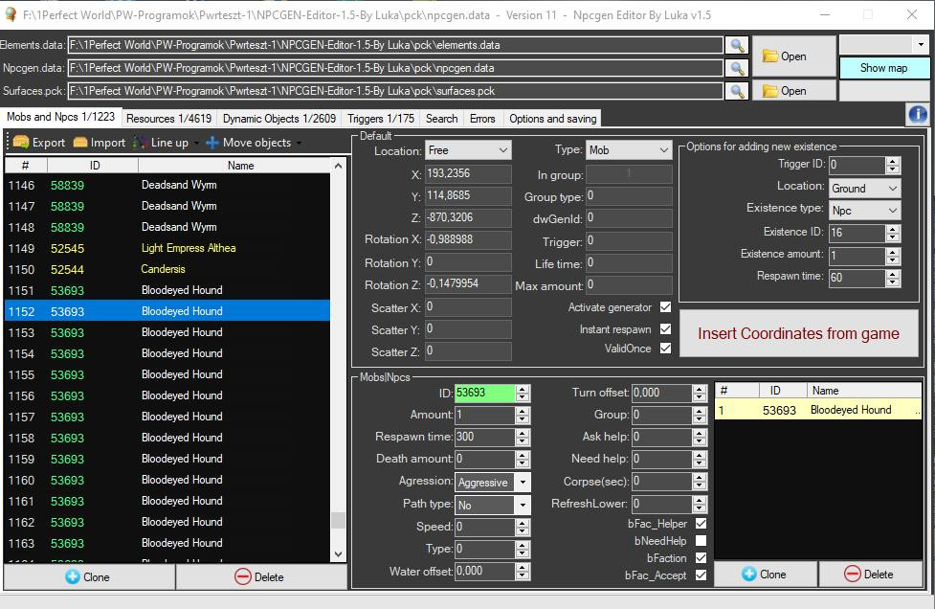Image resolution: width=935 pixels, height=609 pixels.
Task: Browse for Npcgen.data with magnifier icon
Action: (x=737, y=68)
